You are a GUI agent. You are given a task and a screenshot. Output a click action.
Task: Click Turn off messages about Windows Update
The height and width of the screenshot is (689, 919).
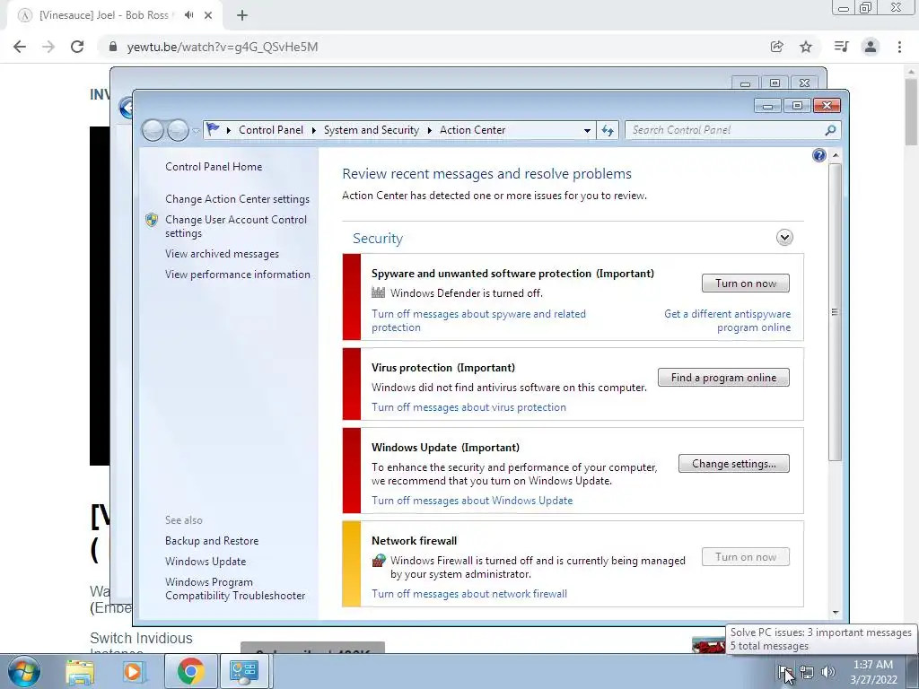(x=472, y=501)
